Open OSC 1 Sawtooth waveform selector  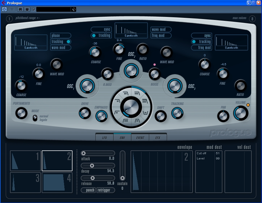(x=31, y=42)
